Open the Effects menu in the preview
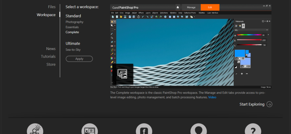Image resolution: width=291 pixels, height=134 pixels. 141,13
